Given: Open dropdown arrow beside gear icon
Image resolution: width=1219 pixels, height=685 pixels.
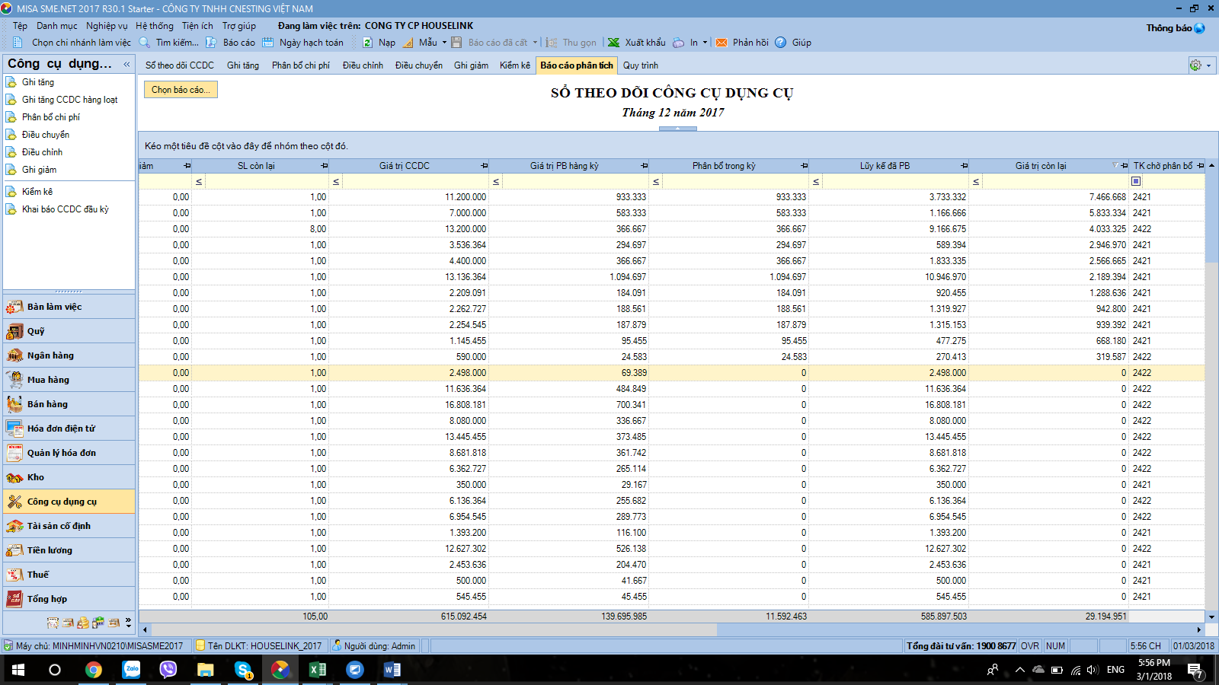Looking at the screenshot, I should (1208, 65).
